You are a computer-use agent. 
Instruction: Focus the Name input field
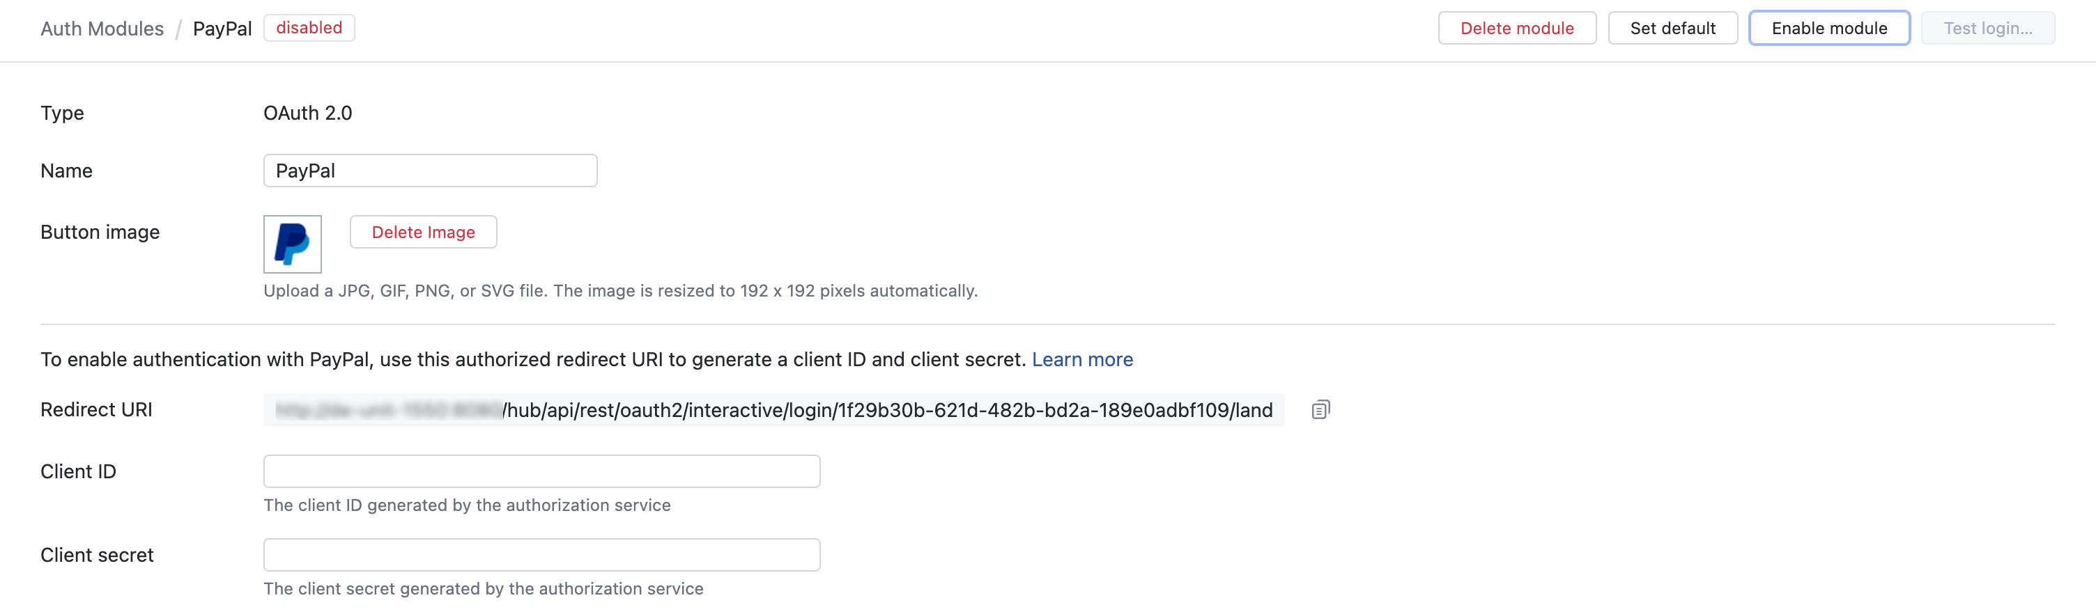[x=430, y=171]
